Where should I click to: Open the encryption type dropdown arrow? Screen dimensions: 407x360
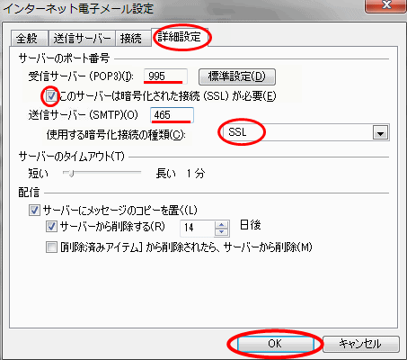pyautogui.click(x=381, y=132)
